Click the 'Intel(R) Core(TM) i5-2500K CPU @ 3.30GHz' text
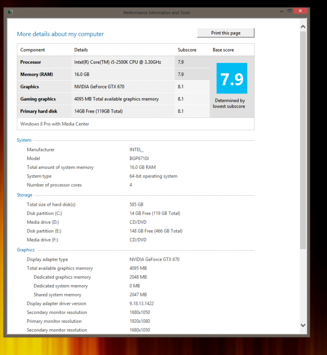This screenshot has height=355, width=327. 118,62
